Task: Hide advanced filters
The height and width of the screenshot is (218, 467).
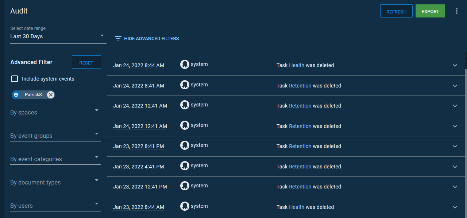Action: (147, 38)
